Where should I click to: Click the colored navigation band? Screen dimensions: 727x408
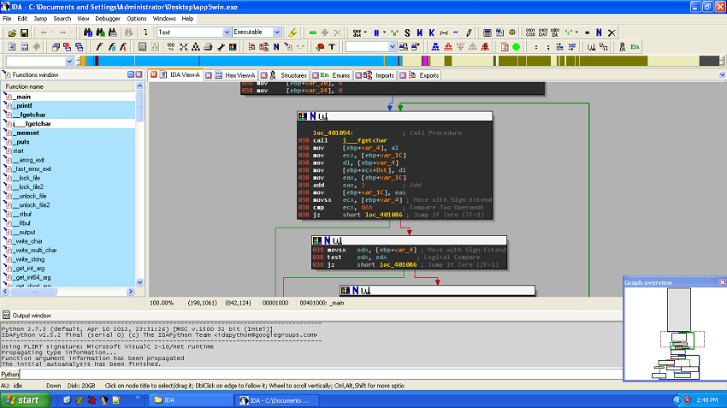[400, 61]
